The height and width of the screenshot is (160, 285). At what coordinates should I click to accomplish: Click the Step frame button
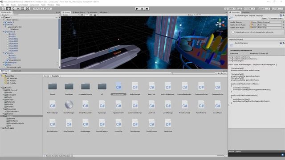(147, 9)
